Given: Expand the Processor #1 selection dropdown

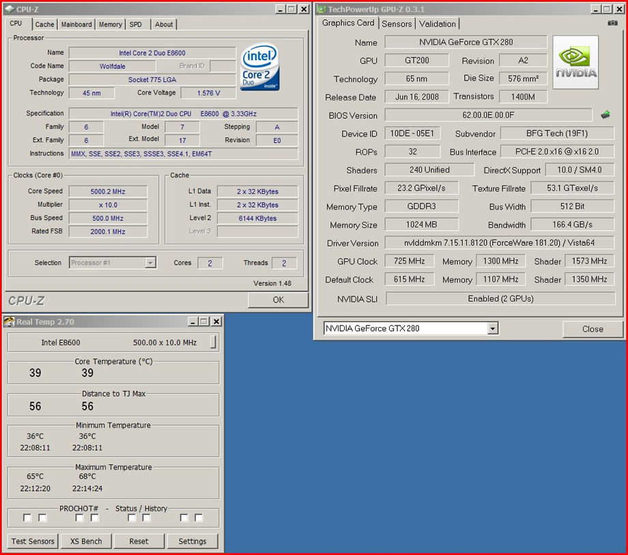Looking at the screenshot, I should pyautogui.click(x=150, y=263).
